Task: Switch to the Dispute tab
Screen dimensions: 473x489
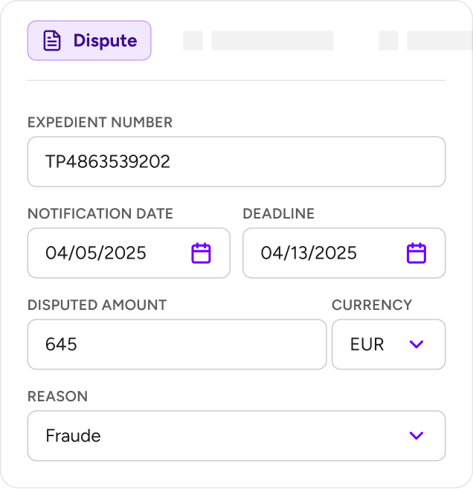Action: (x=89, y=41)
